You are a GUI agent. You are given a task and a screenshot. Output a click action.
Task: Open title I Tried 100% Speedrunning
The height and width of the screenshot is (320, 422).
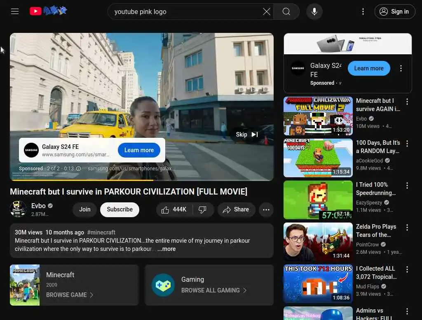pos(376,189)
